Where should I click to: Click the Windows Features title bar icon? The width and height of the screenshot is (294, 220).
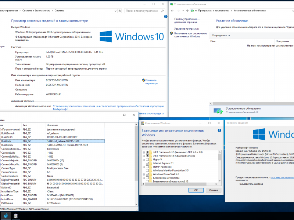point(142,123)
